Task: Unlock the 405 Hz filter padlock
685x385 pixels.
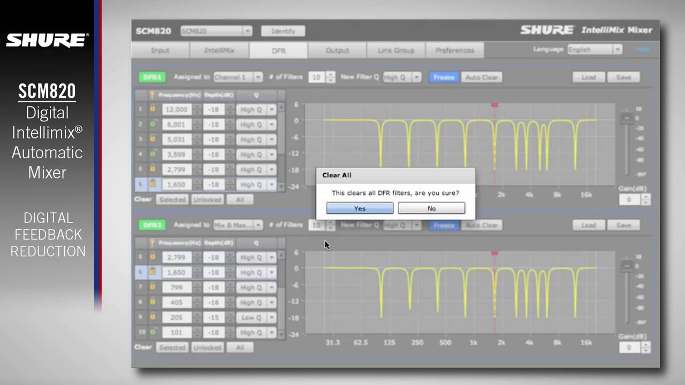Action: (x=153, y=302)
